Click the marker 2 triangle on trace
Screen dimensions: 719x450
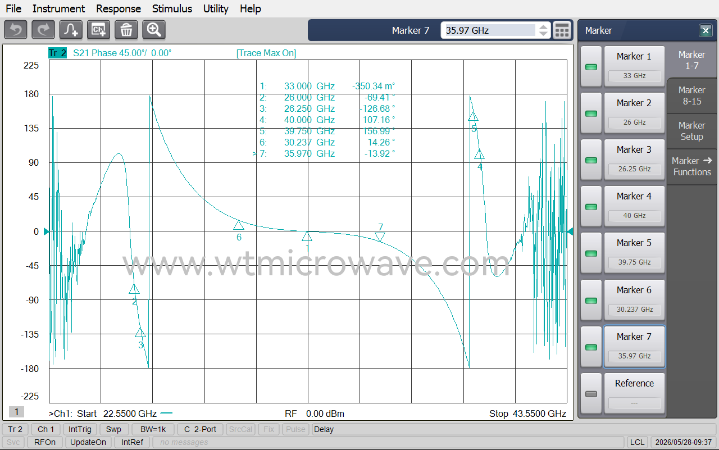tap(134, 289)
